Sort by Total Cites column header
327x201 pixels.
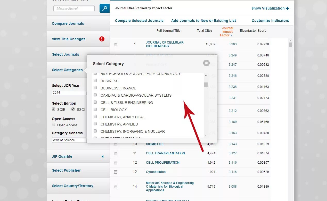pos(205,30)
